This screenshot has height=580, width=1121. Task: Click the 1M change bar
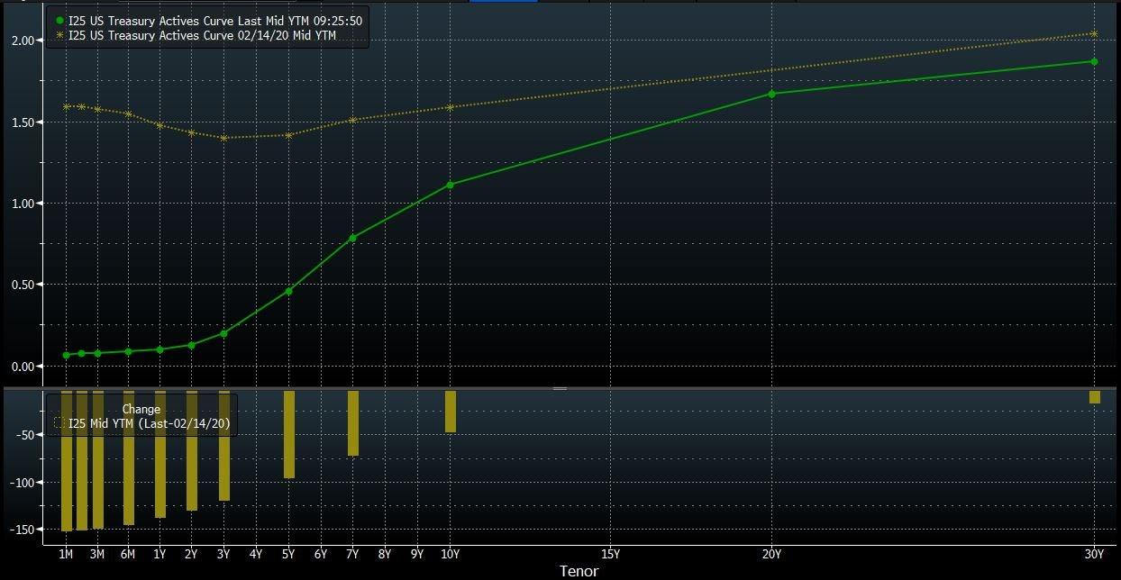point(67,461)
